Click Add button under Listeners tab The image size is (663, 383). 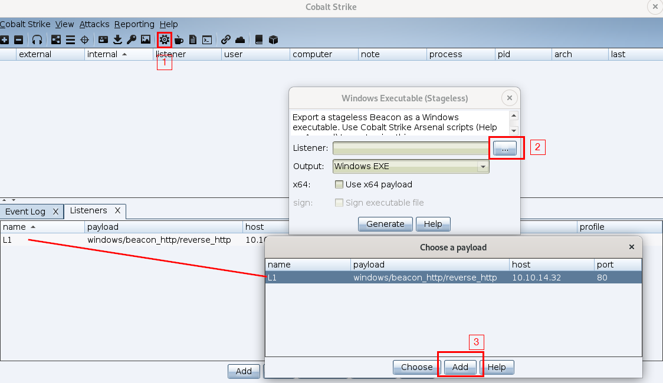click(x=244, y=371)
